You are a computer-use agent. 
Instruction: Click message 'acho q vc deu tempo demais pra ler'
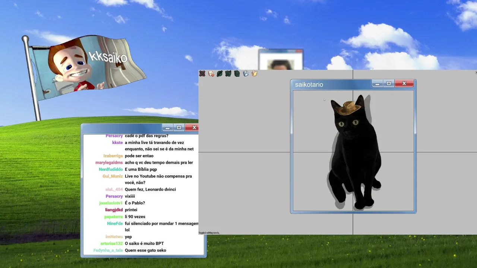click(159, 163)
